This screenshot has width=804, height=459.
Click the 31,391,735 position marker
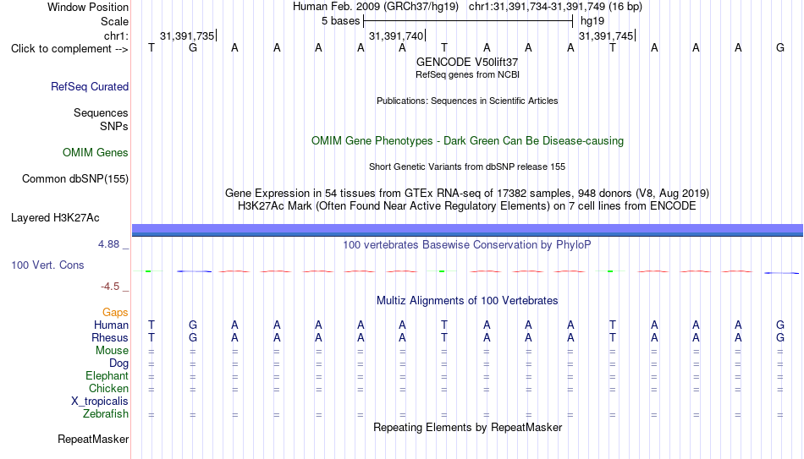pos(188,36)
